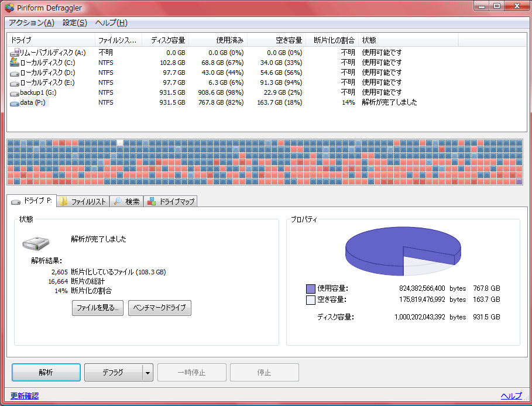Click the 停止 stop button
This screenshot has width=532, height=406.
(x=265, y=373)
